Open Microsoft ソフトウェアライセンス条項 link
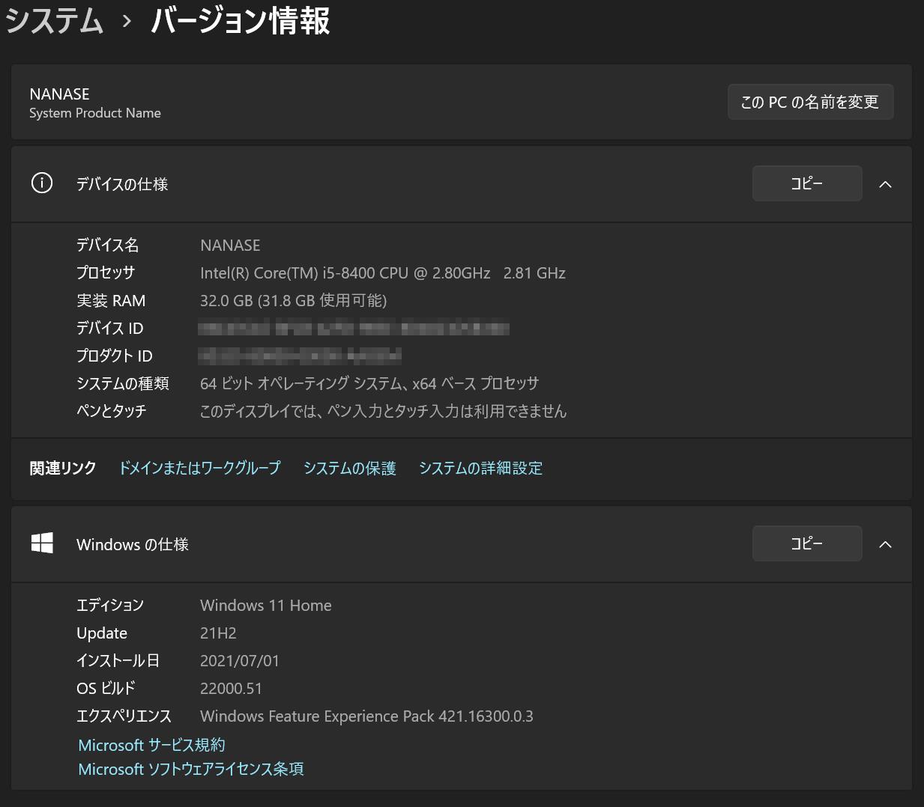Viewport: 924px width, 807px height. pyautogui.click(x=191, y=769)
